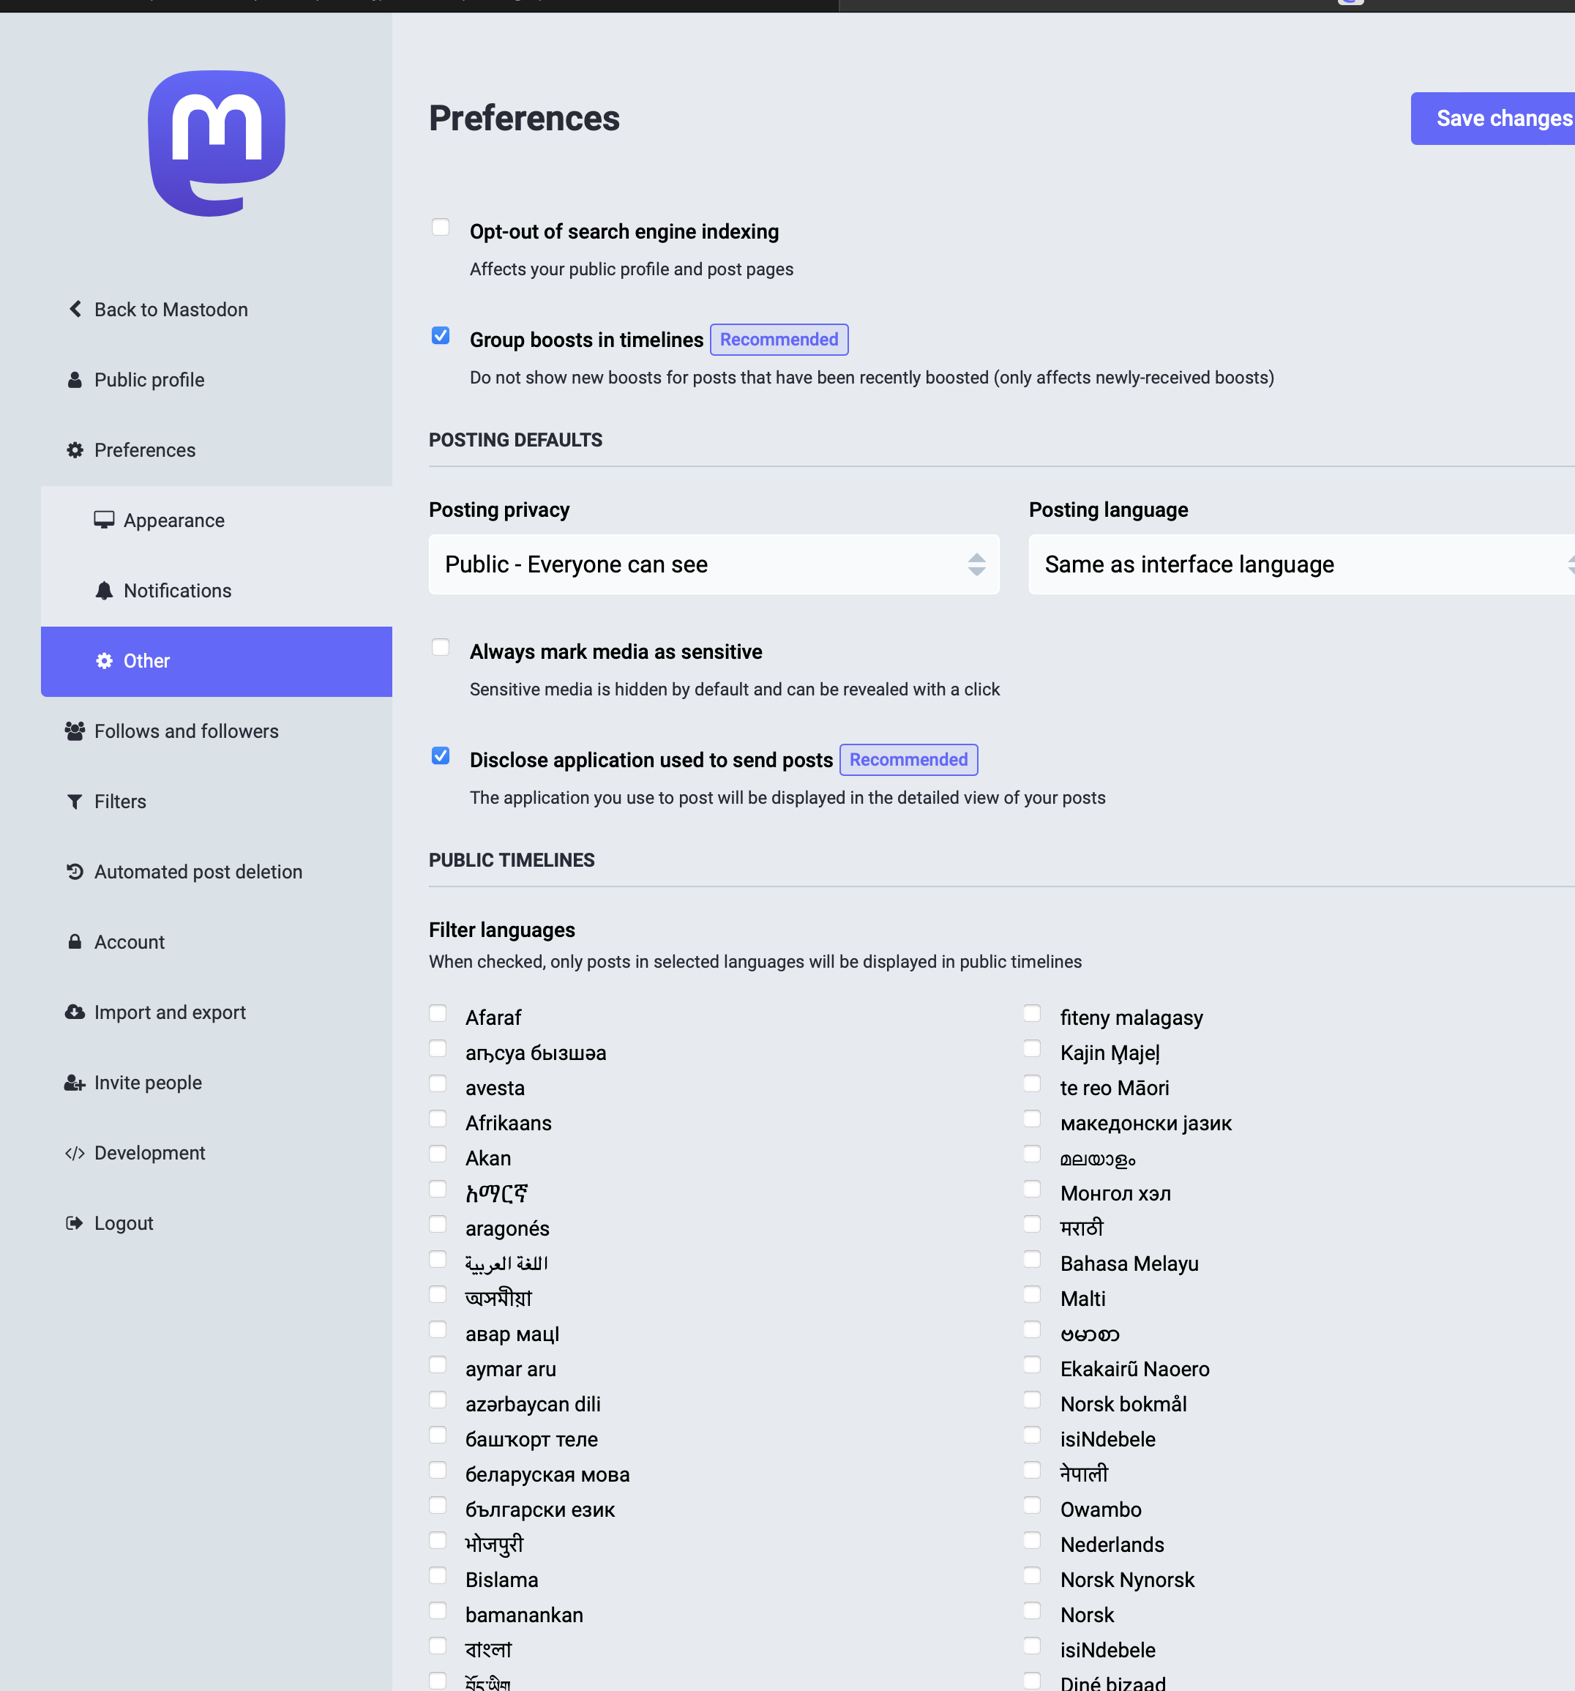
Task: Click the Public profile person icon
Action: coord(75,379)
